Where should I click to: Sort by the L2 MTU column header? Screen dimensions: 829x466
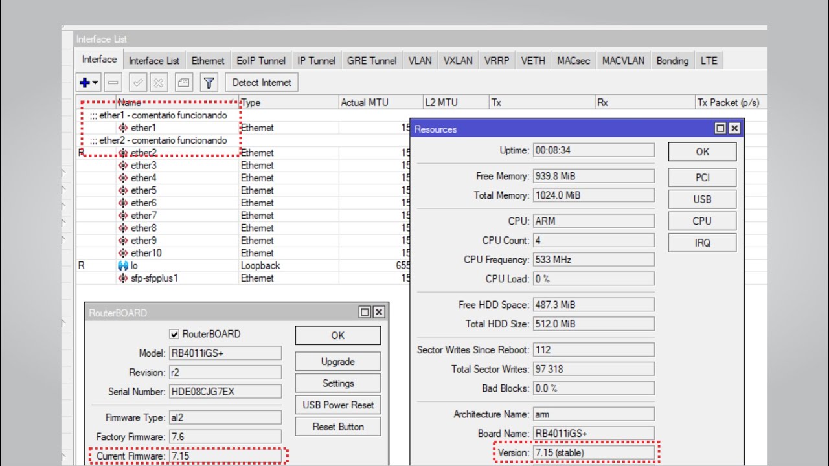pyautogui.click(x=455, y=103)
